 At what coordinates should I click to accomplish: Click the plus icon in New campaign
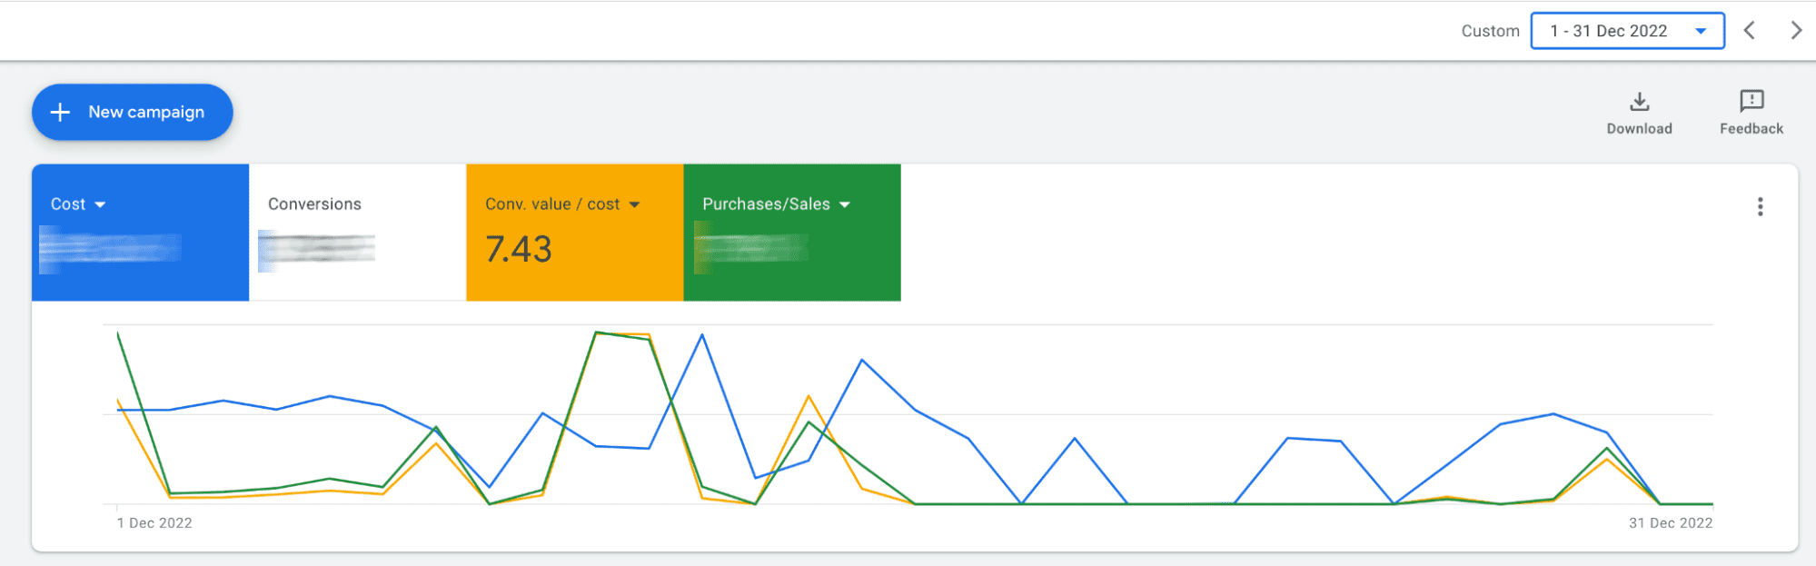(x=61, y=113)
